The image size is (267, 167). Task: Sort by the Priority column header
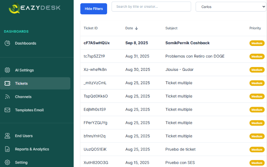click(x=255, y=28)
